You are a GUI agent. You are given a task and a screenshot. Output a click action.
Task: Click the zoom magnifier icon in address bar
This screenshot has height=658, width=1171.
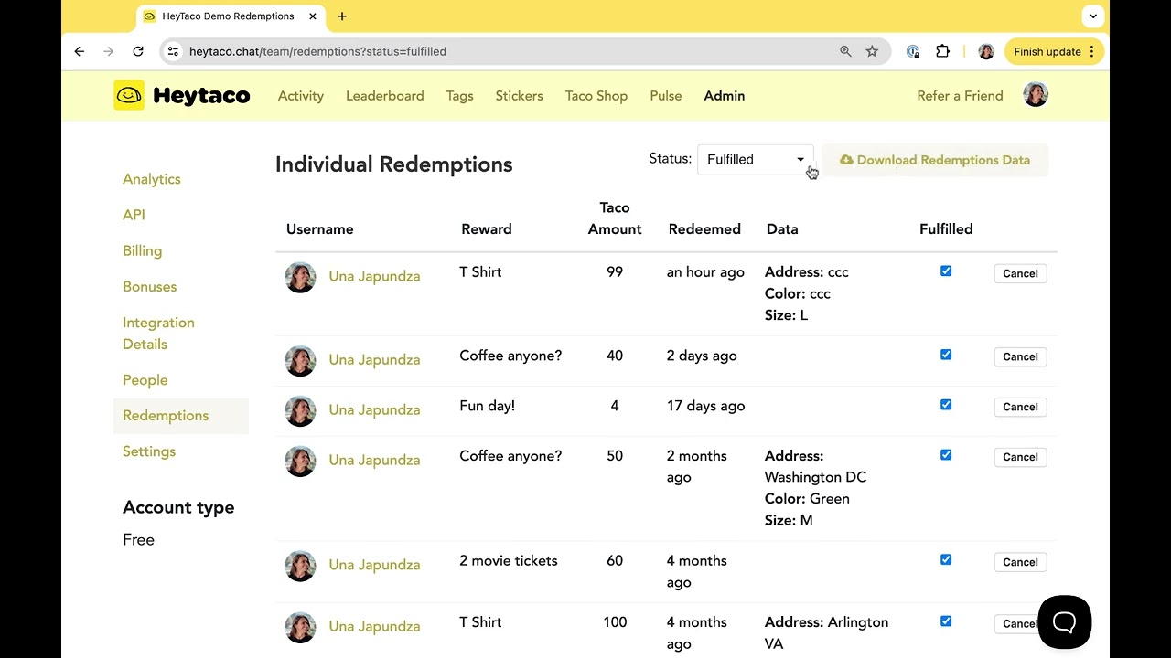[x=845, y=52]
